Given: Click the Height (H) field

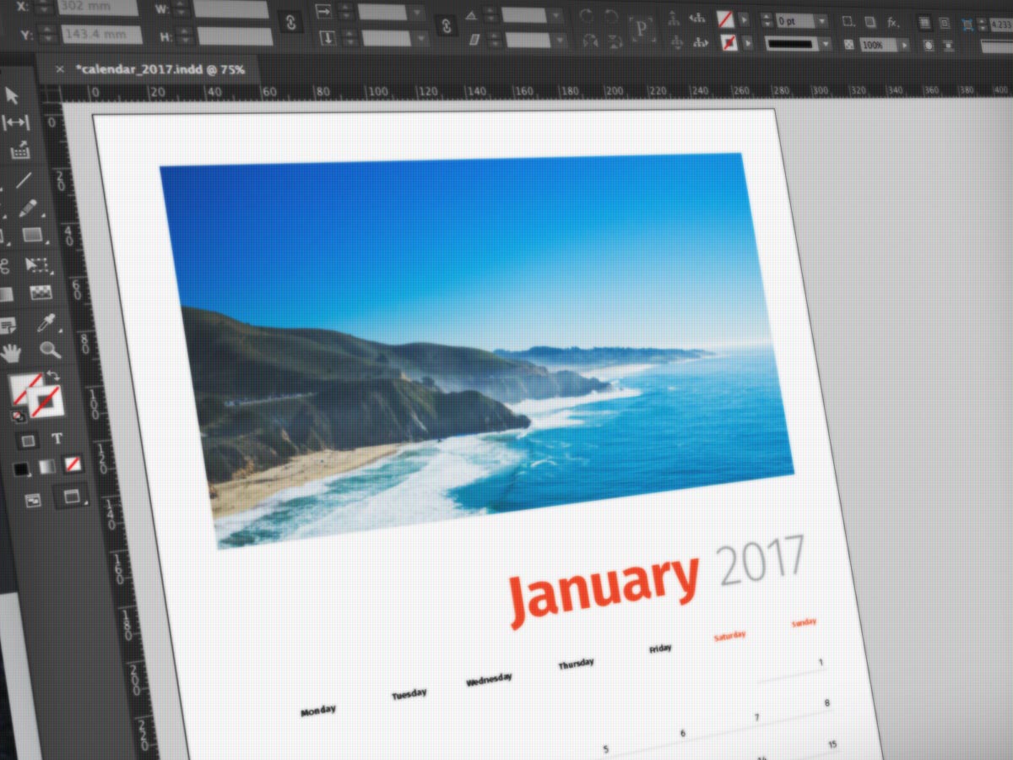Looking at the screenshot, I should pos(236,36).
